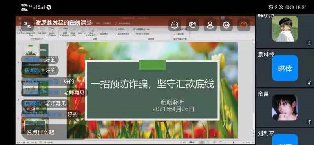Open the chat bubble icon
Viewport: 314px width, 145px height.
175,25
